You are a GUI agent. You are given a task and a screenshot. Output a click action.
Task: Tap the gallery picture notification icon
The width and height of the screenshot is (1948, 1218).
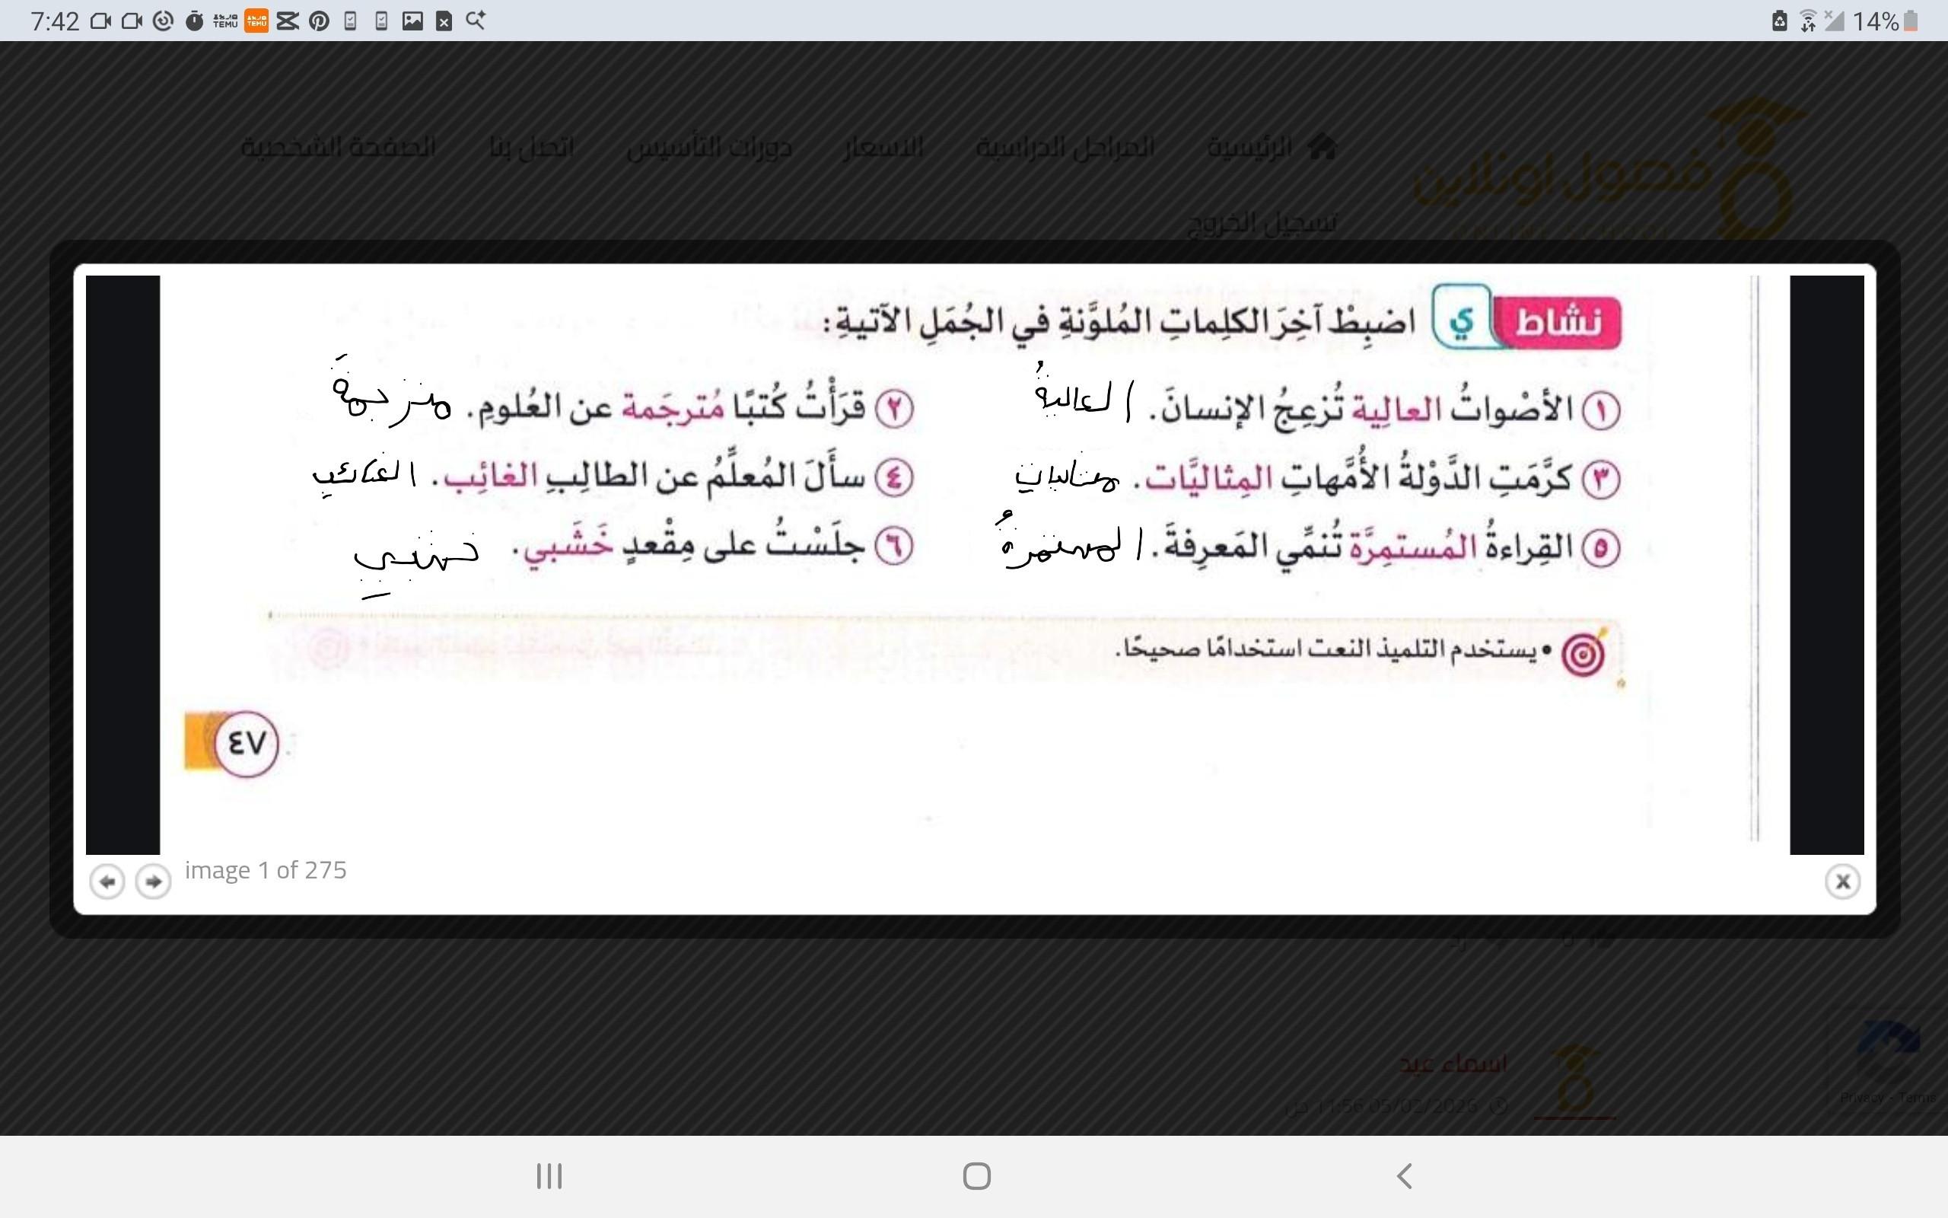pos(412,21)
